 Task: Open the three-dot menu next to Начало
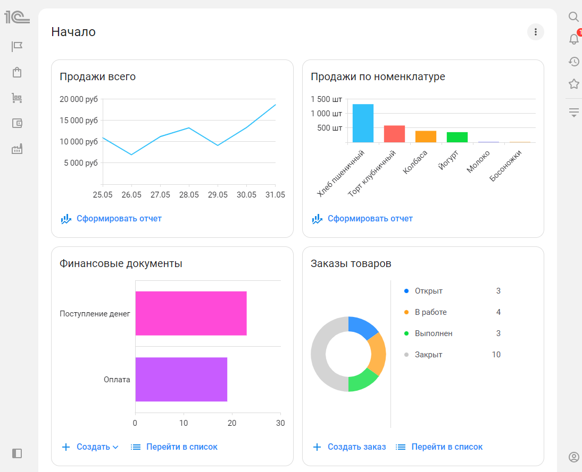pos(535,32)
